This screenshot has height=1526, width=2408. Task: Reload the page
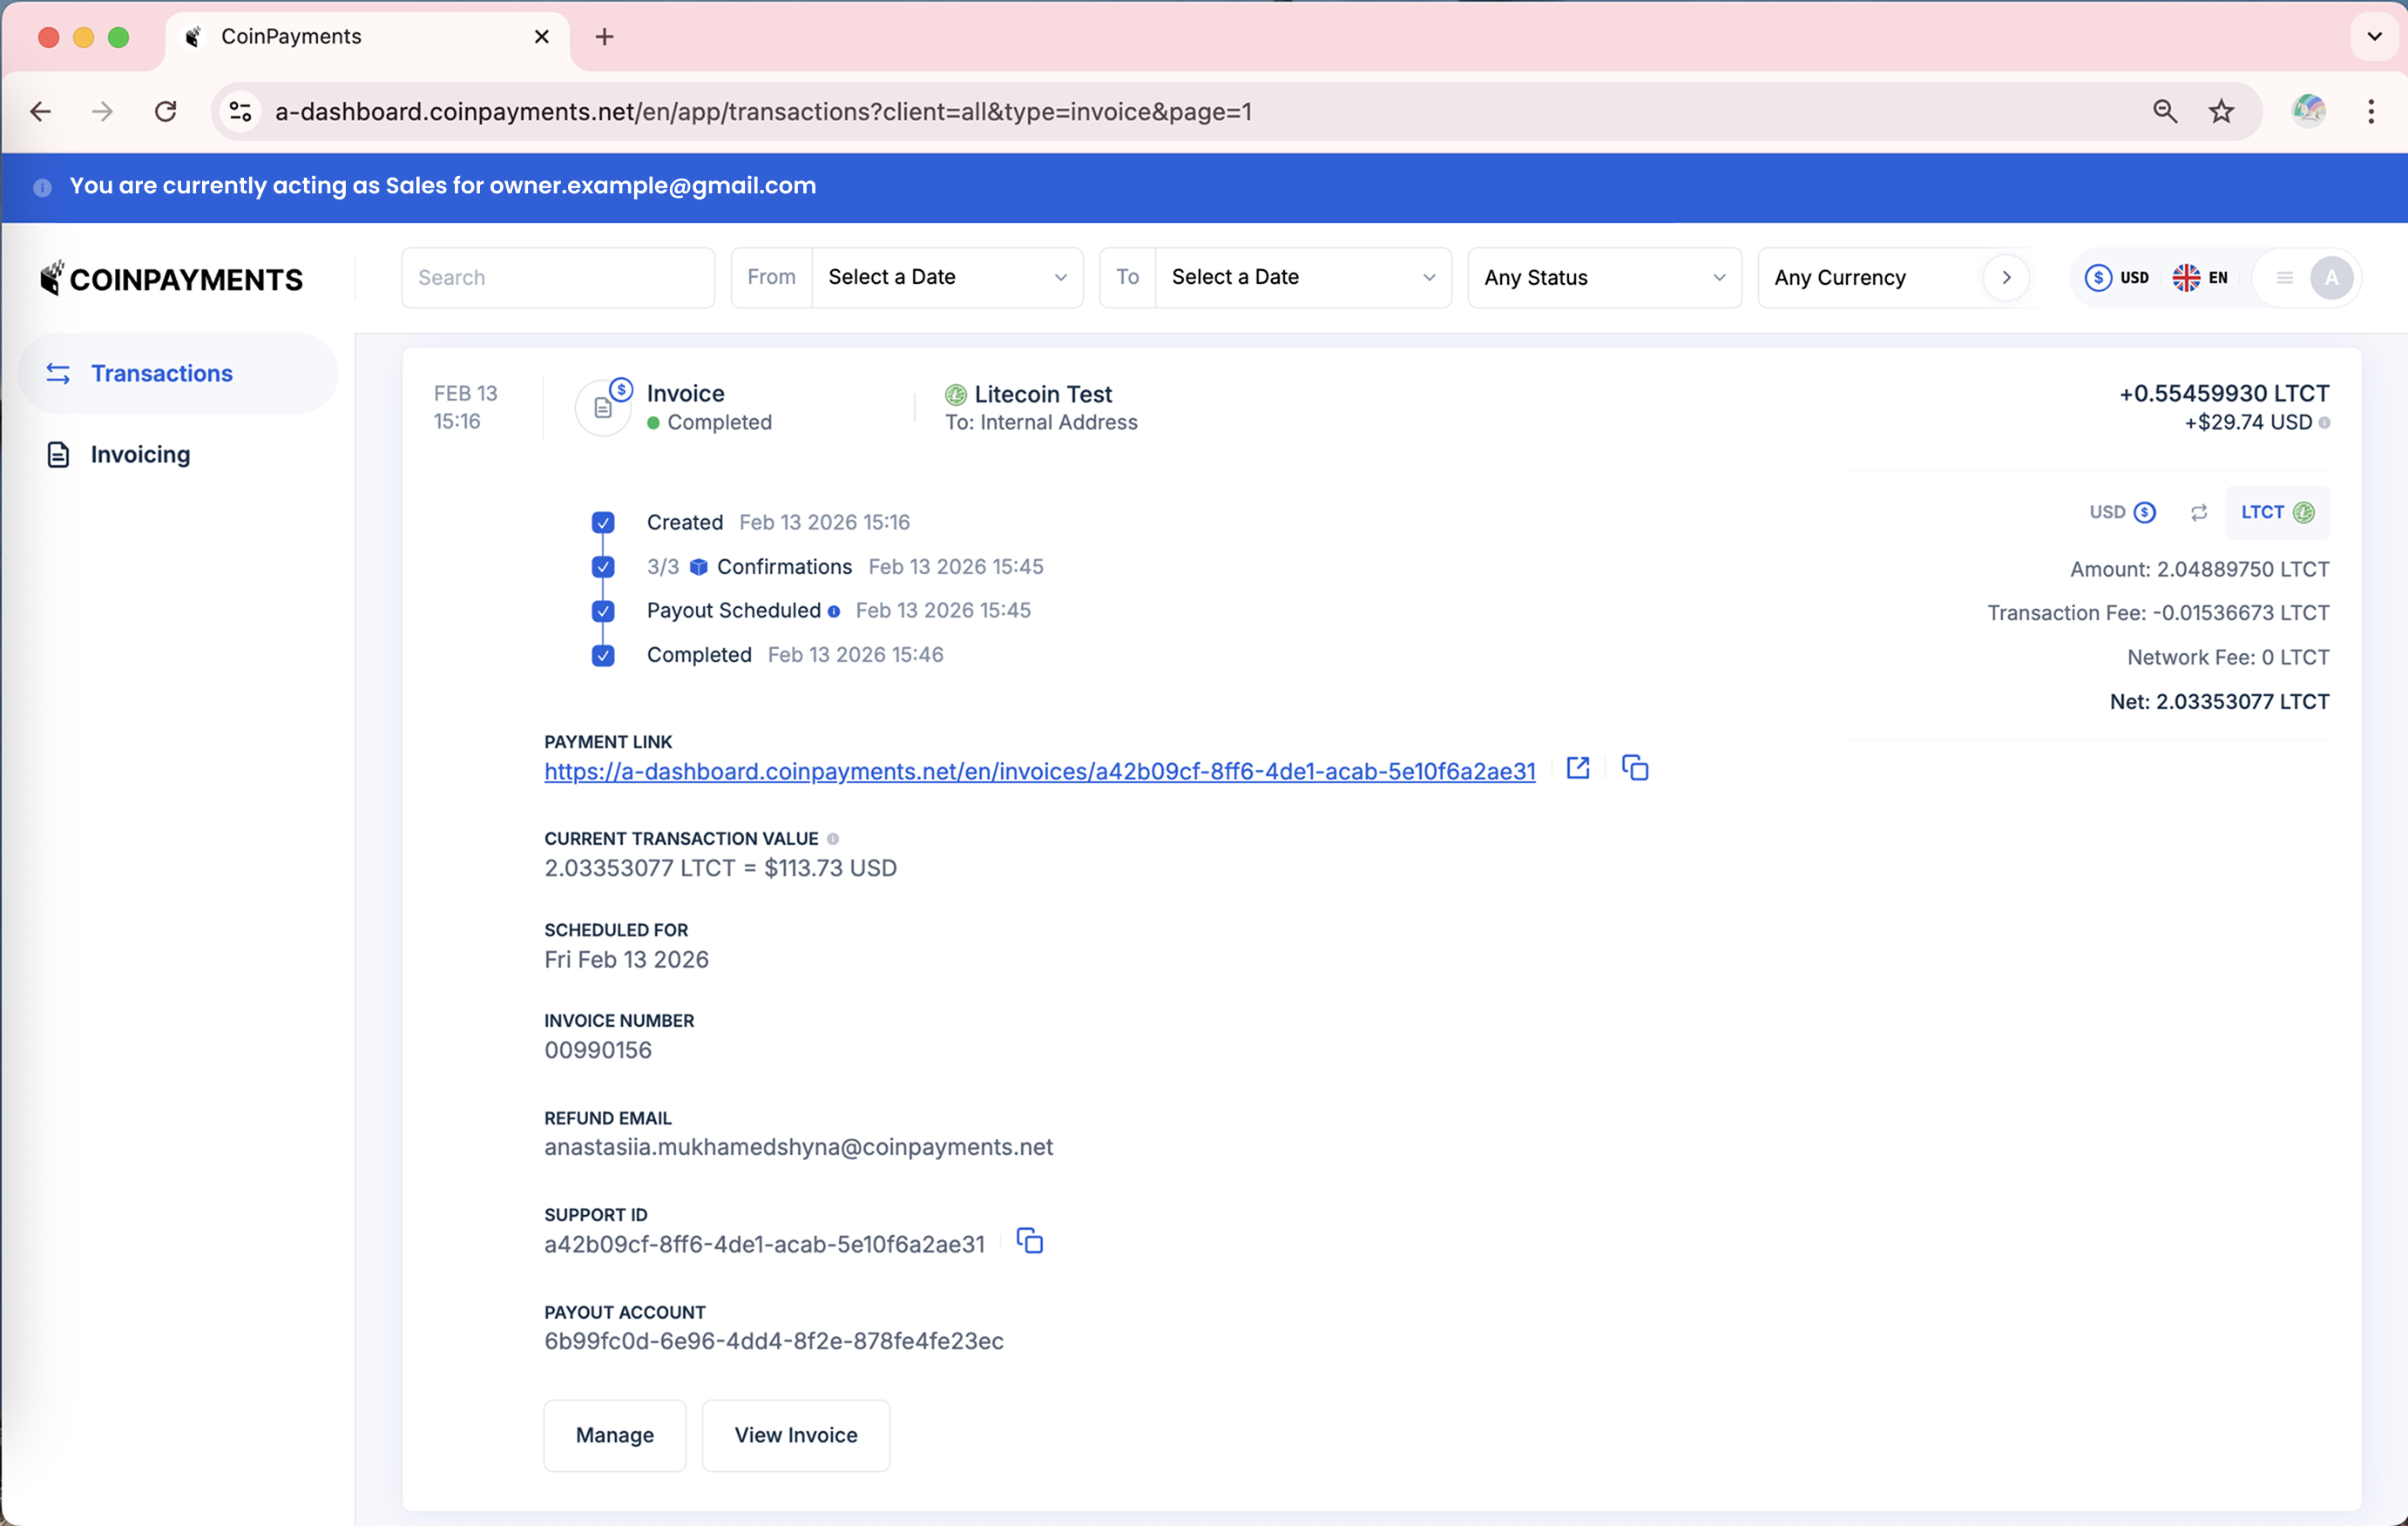pos(166,111)
